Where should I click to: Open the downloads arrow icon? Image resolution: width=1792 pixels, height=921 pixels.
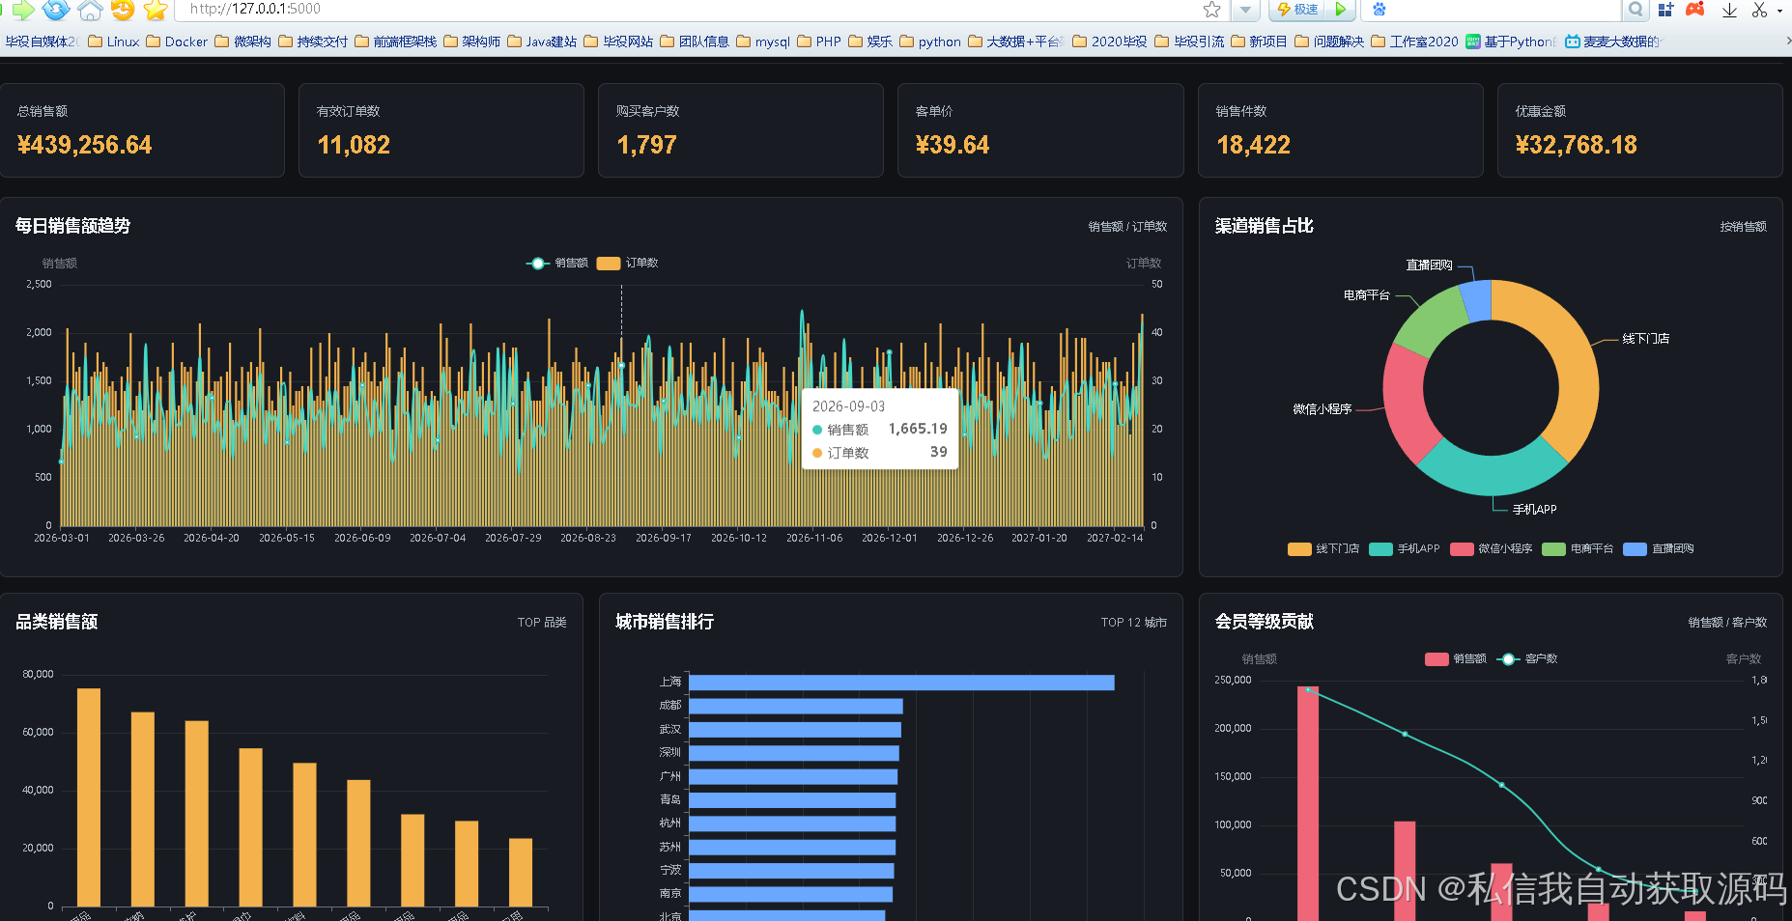[x=1729, y=10]
